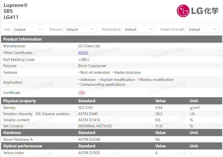The width and height of the screenshot is (223, 157).
Task: Click the ASTM D445 standard cell
Action: click(x=88, y=114)
